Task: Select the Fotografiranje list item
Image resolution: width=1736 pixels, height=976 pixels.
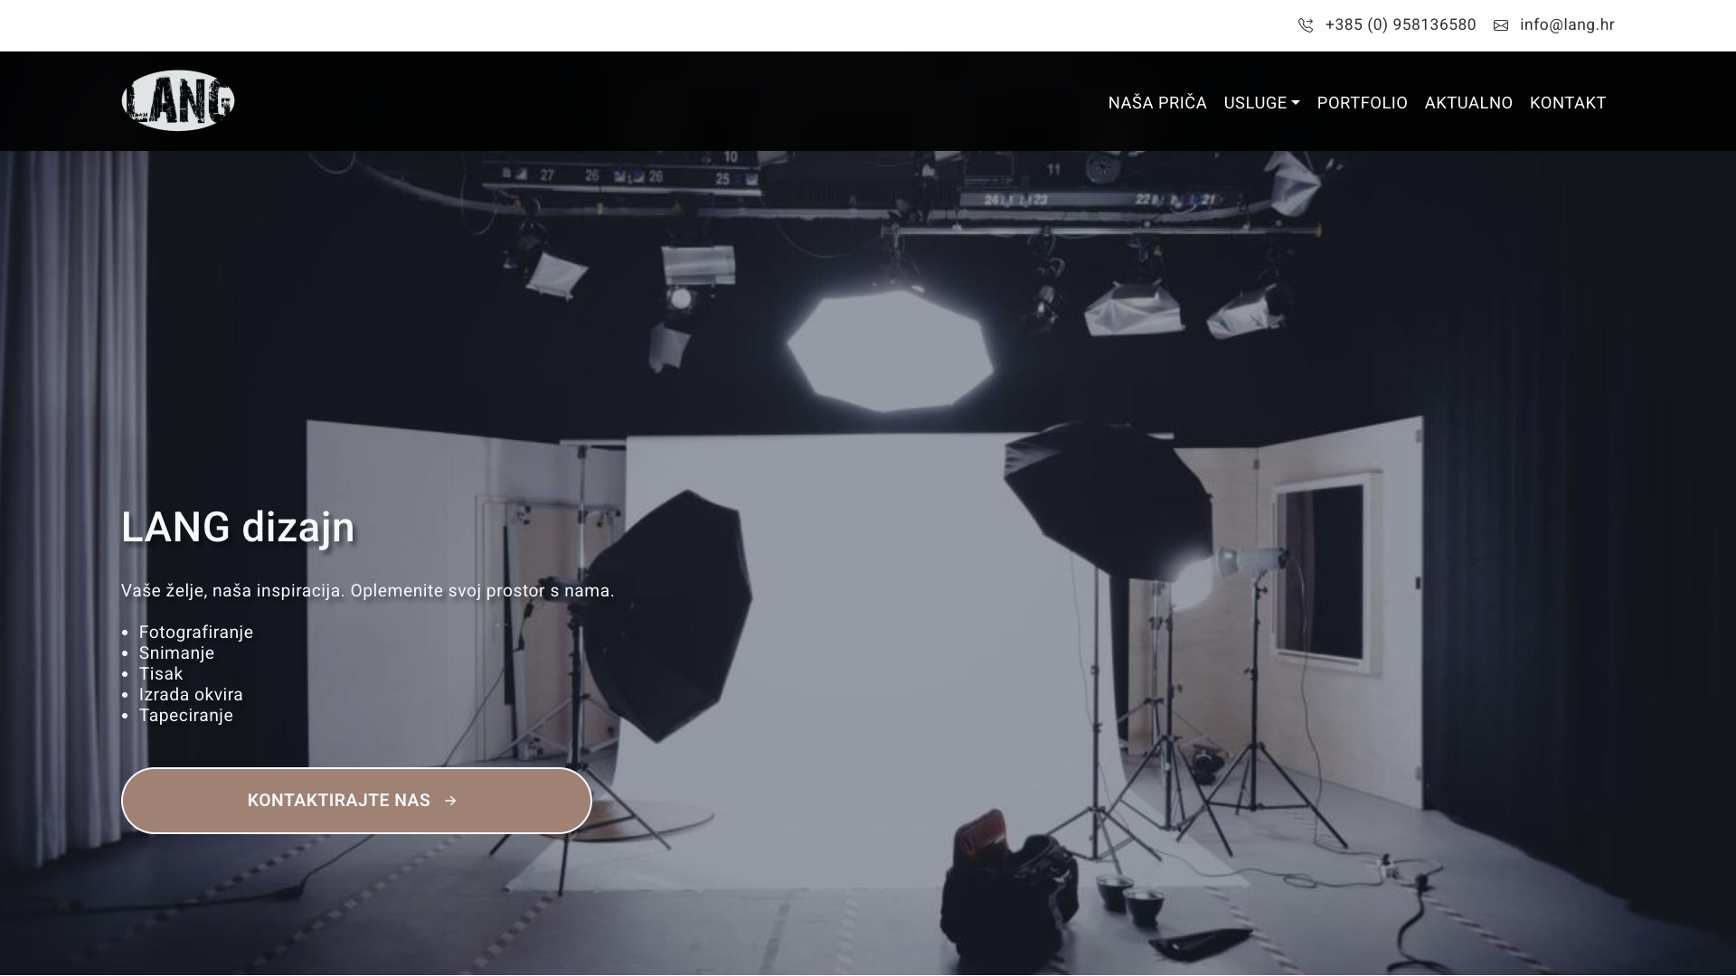Action: tap(196, 633)
